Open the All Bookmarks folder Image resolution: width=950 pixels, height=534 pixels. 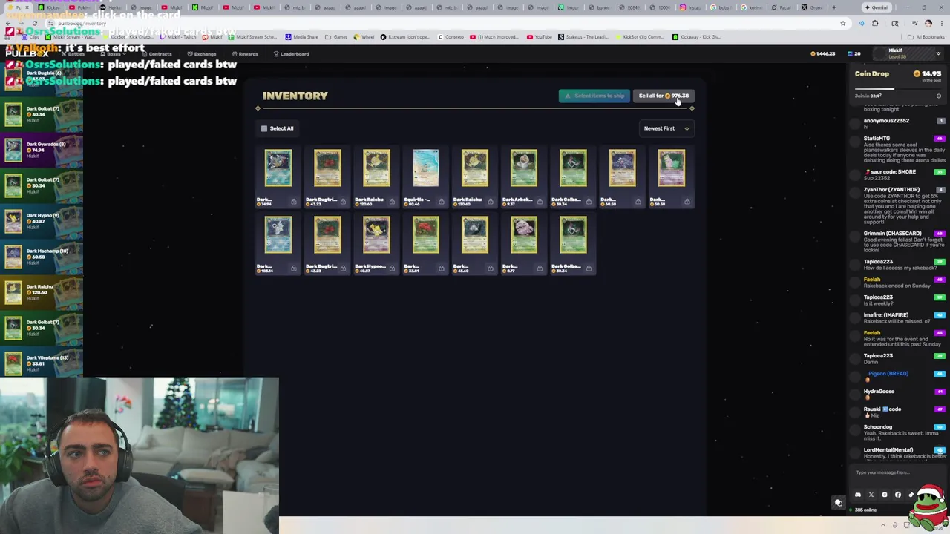[927, 37]
